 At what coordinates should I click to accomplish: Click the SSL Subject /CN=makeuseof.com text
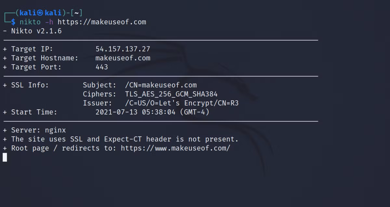161,85
